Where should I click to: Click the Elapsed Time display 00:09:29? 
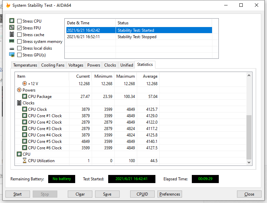[x=205, y=179]
